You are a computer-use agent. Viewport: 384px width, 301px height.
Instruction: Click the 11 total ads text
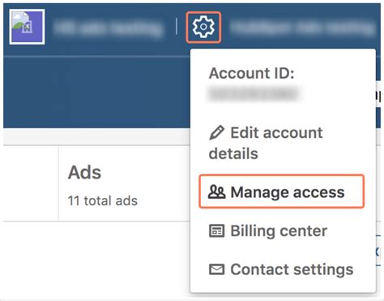[x=103, y=200]
